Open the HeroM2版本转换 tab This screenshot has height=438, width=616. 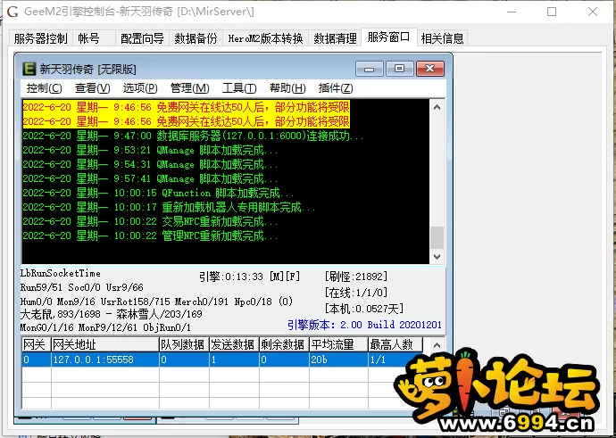click(265, 38)
